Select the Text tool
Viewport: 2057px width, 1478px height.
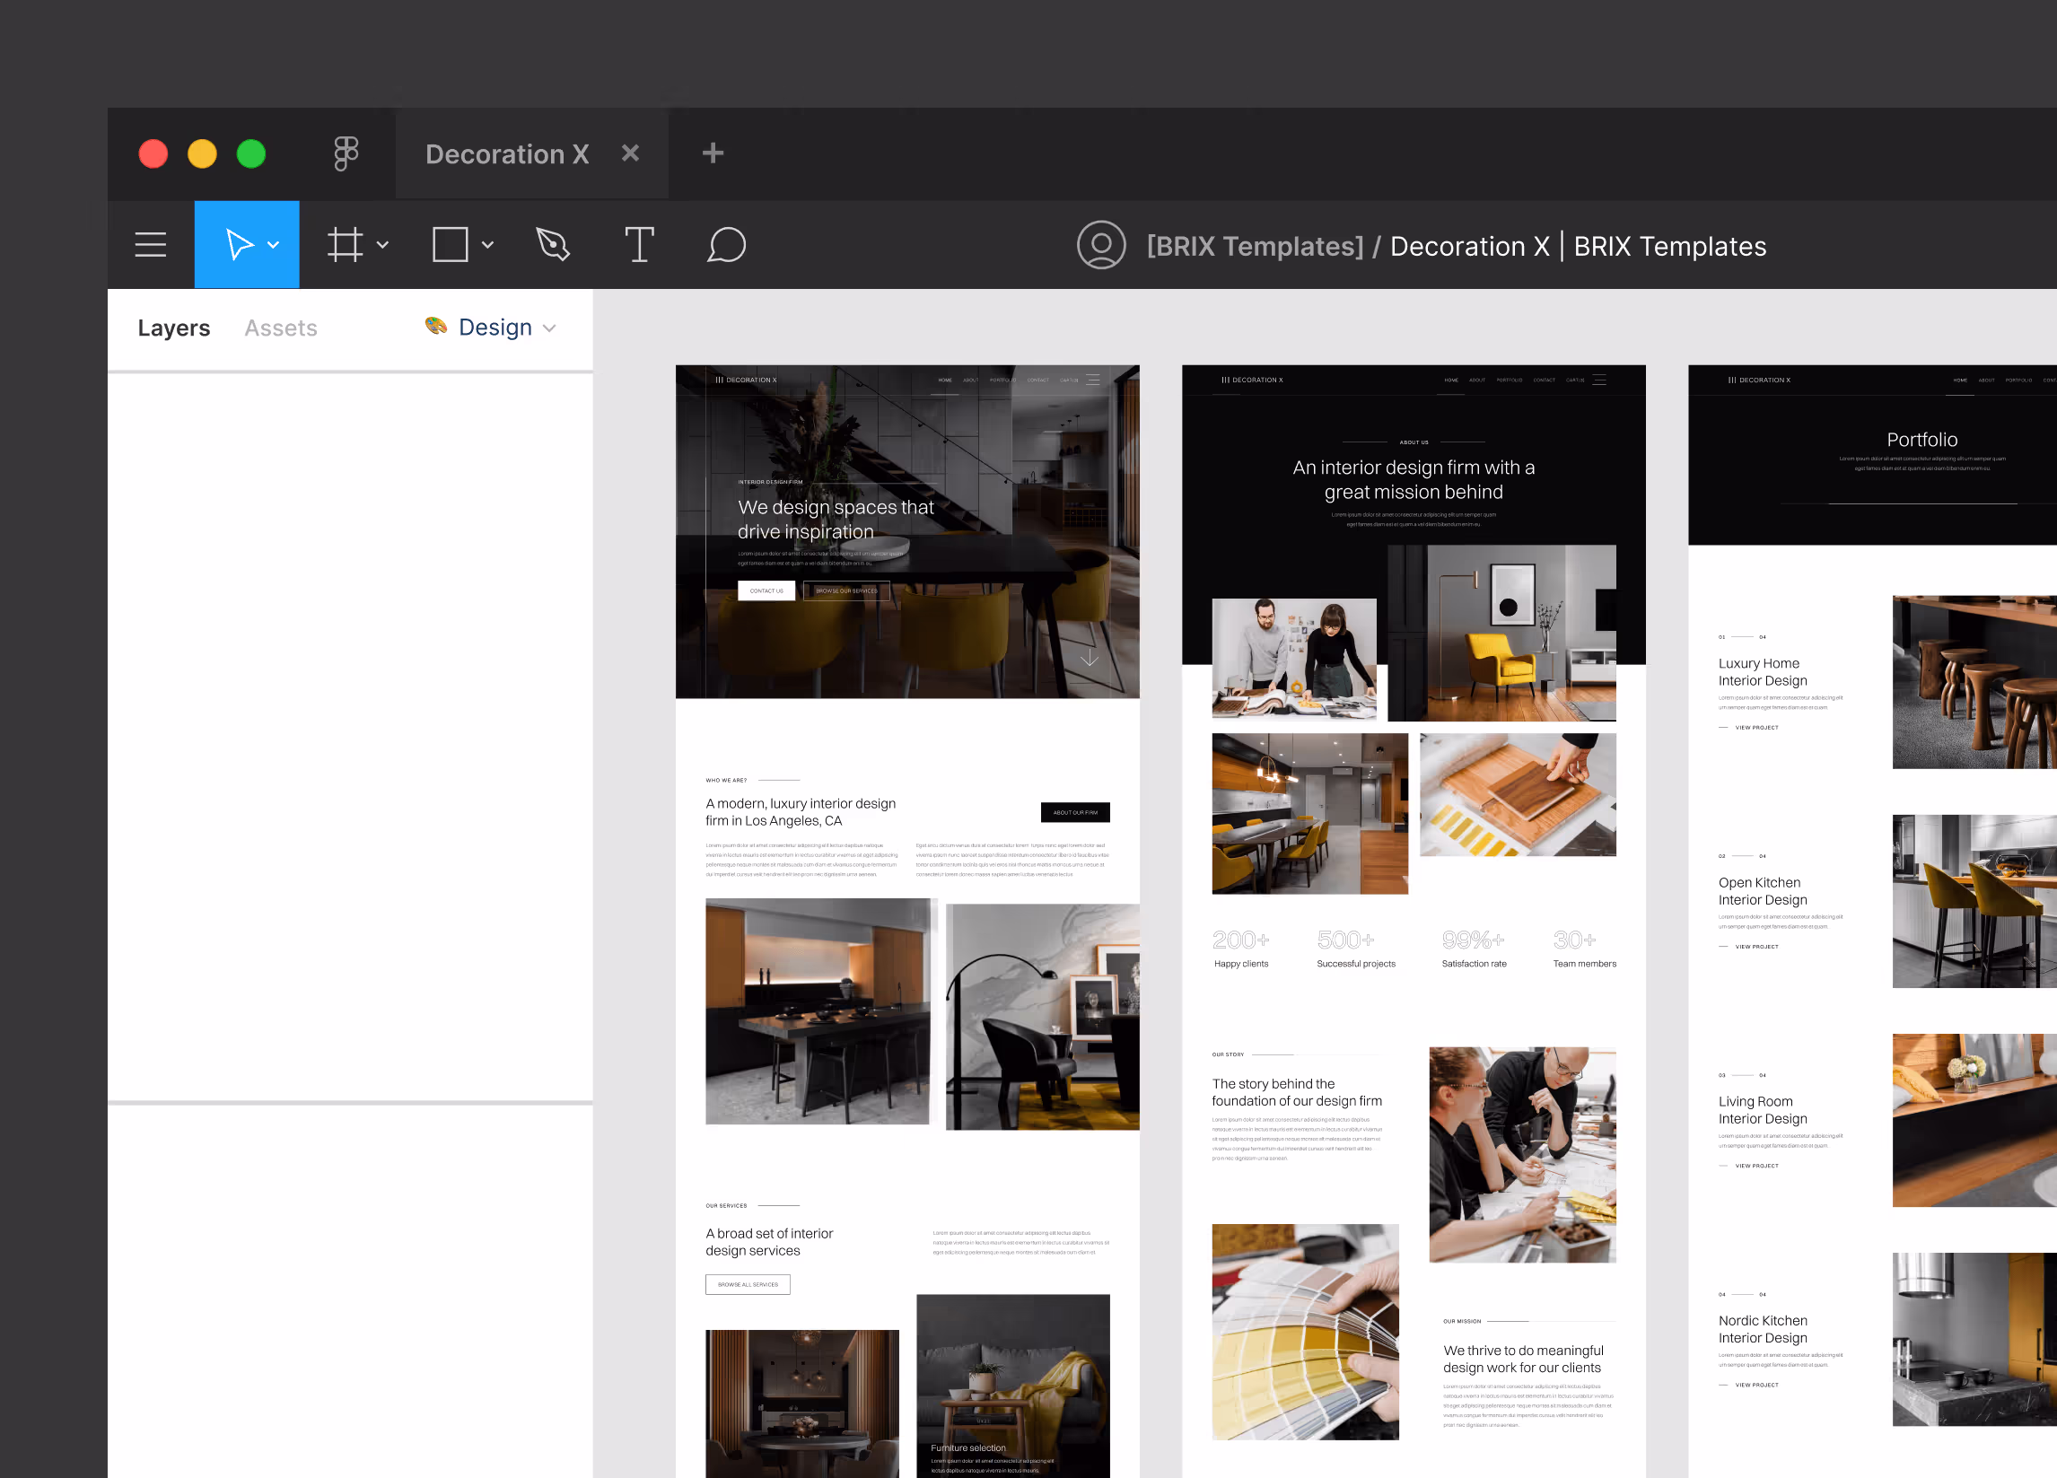point(639,244)
